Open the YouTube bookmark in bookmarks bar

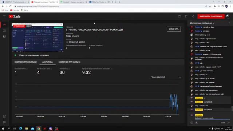point(15,10)
